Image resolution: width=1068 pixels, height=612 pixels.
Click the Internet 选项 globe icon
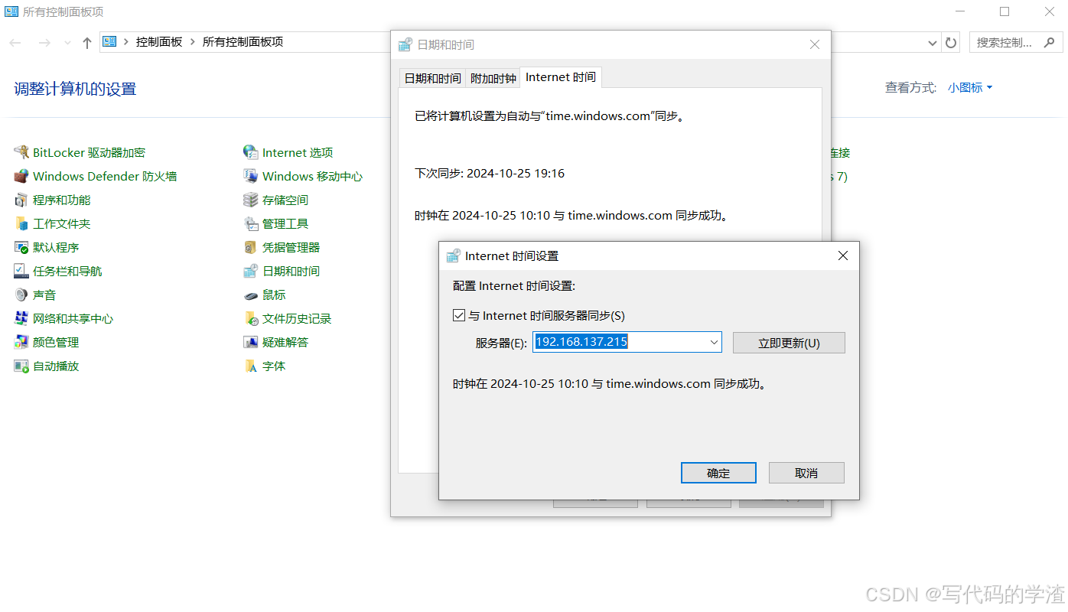pyautogui.click(x=251, y=152)
